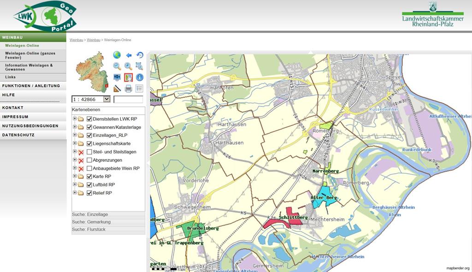Open Weinlagen-Online sidebar item

tap(33, 46)
